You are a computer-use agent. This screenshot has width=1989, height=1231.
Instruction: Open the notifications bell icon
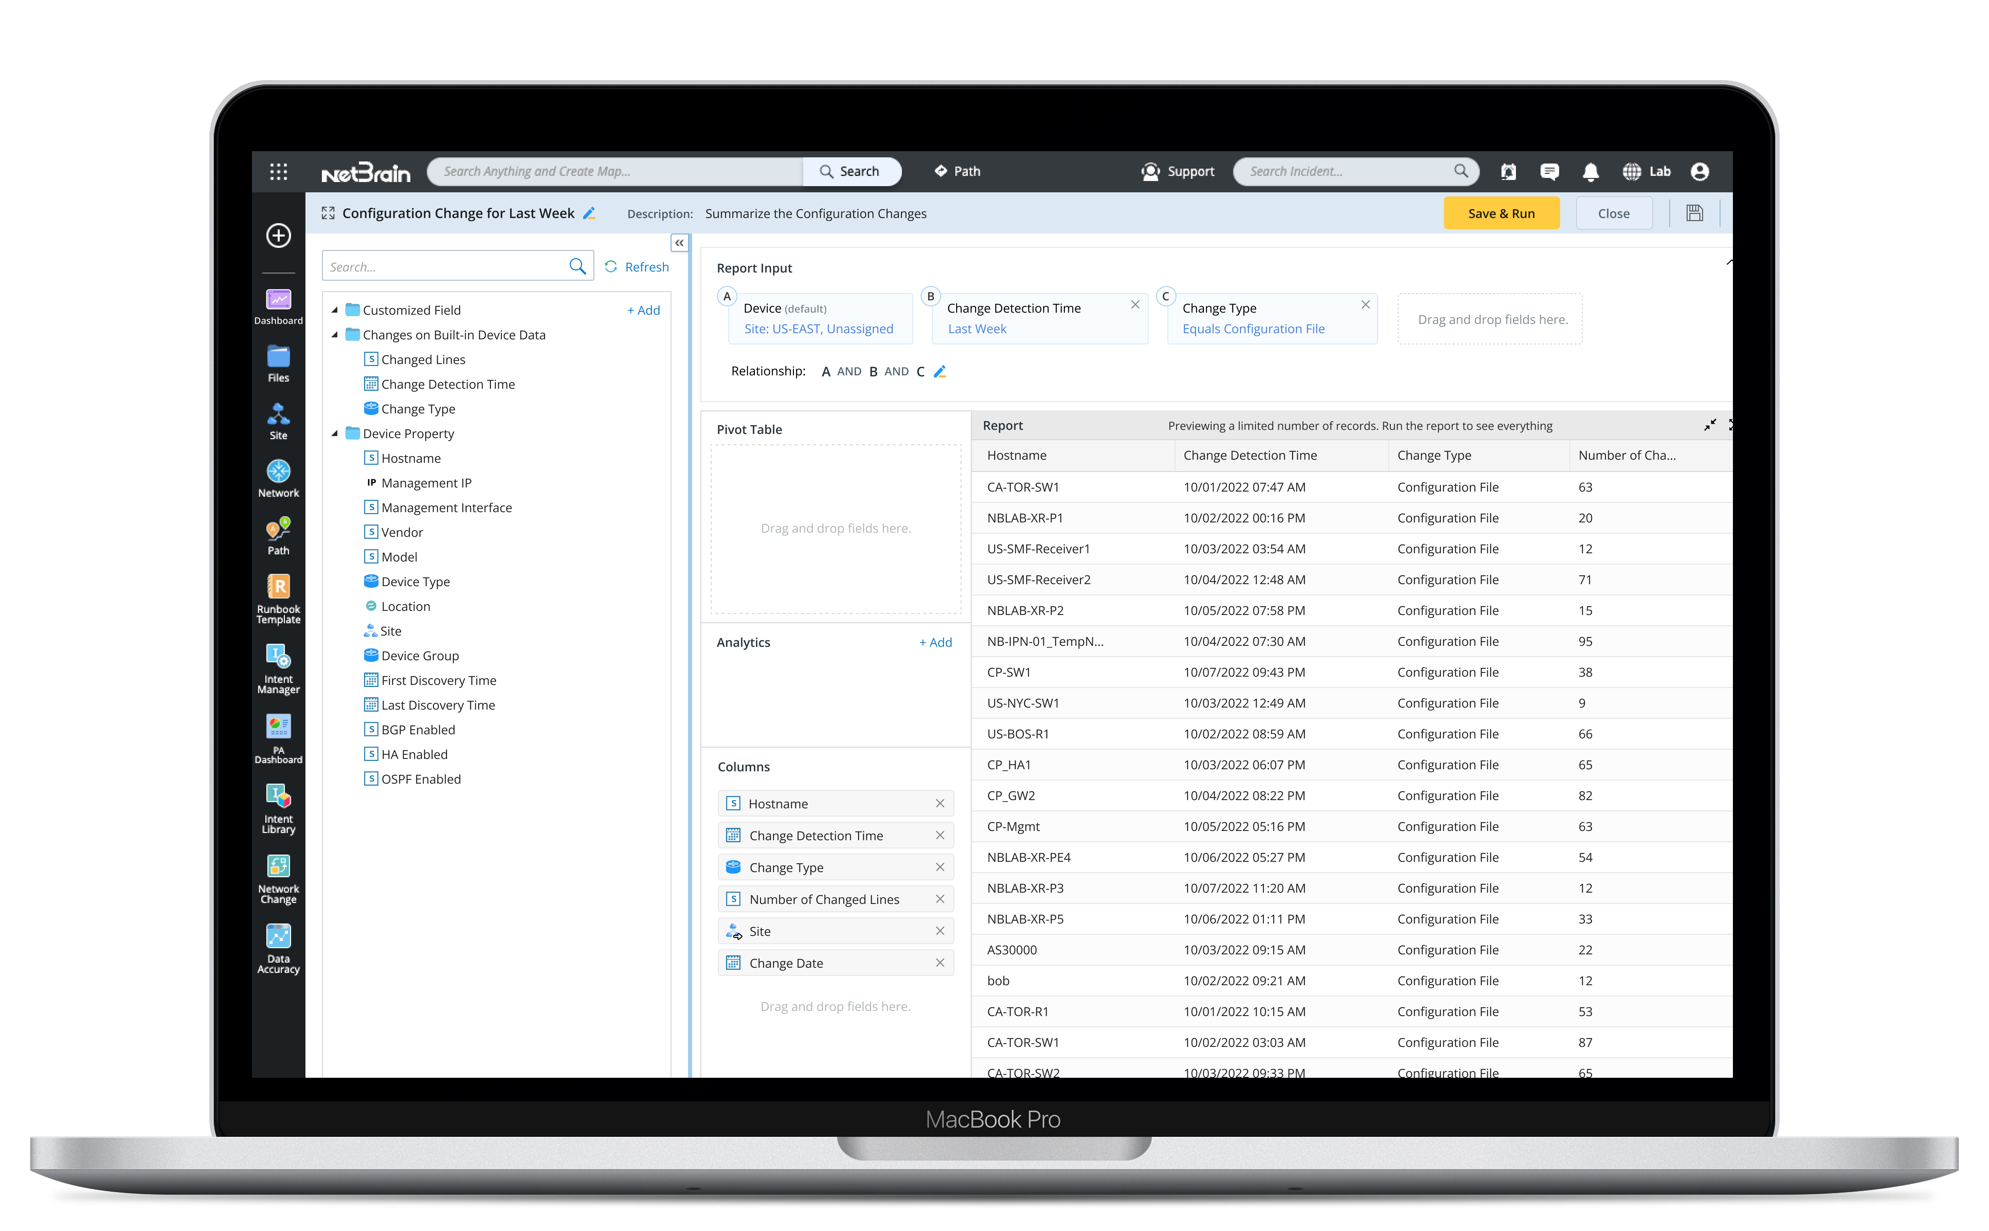(1590, 172)
